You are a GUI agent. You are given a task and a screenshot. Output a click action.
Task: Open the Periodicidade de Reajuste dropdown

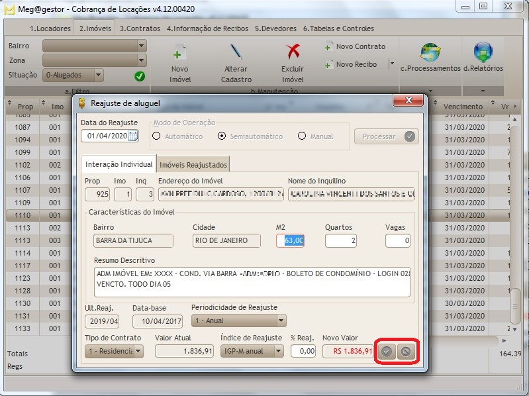281,321
